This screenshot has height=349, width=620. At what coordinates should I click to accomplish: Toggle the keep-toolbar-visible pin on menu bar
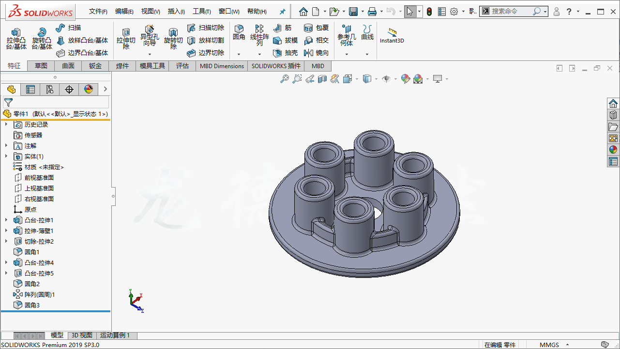point(282,11)
